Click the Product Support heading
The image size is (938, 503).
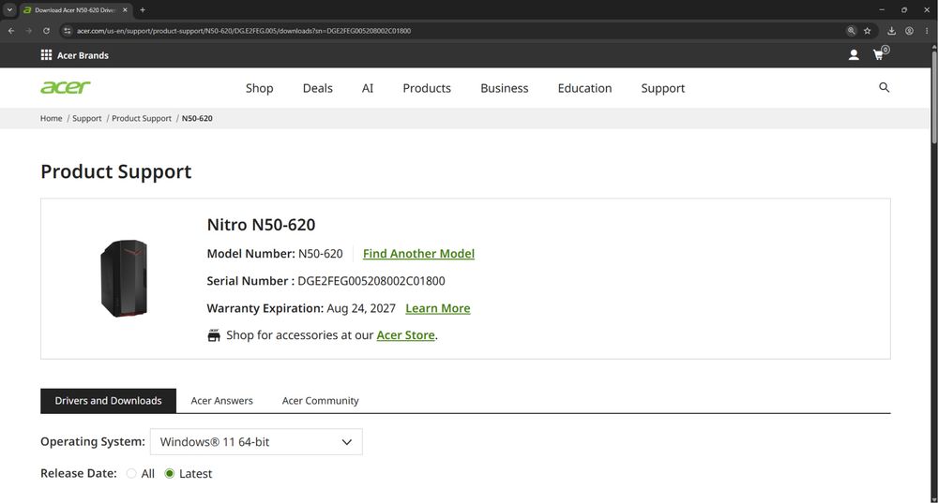click(116, 171)
